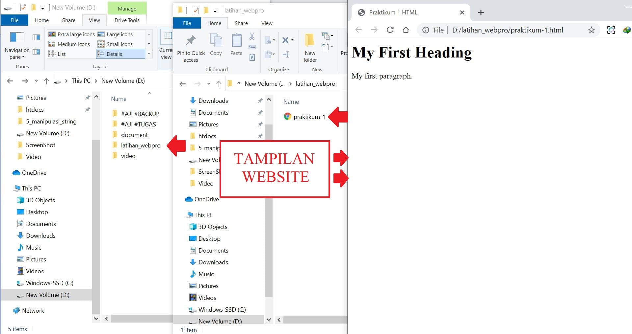The image size is (632, 334).
Task: Open a new Chrome tab
Action: coord(481,12)
